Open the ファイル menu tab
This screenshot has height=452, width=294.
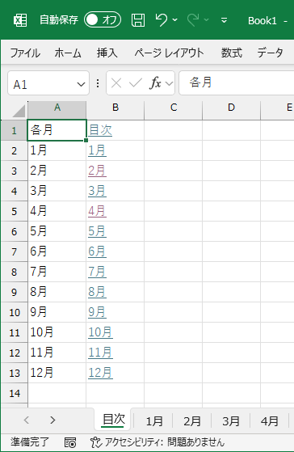click(25, 53)
